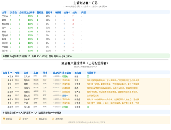The image size is (171, 130).
Task: Click the title 到店客户监控清单（已分配签约官）
Action: coord(84,63)
